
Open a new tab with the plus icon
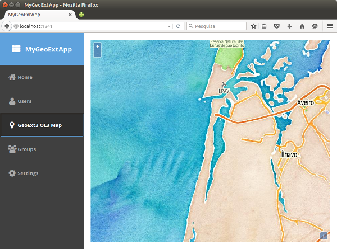81,15
